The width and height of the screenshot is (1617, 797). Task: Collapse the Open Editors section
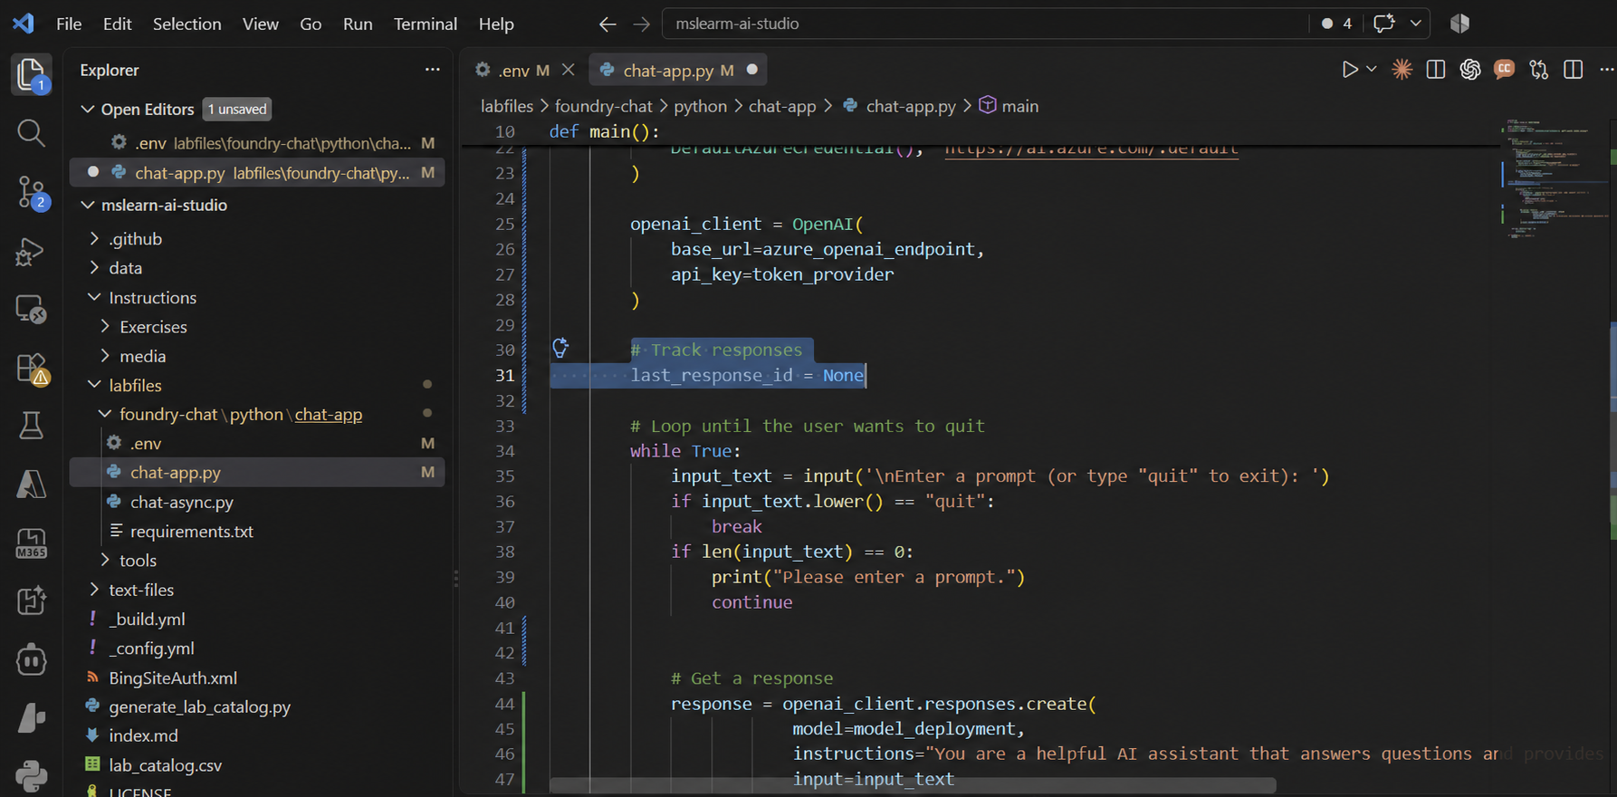[88, 110]
